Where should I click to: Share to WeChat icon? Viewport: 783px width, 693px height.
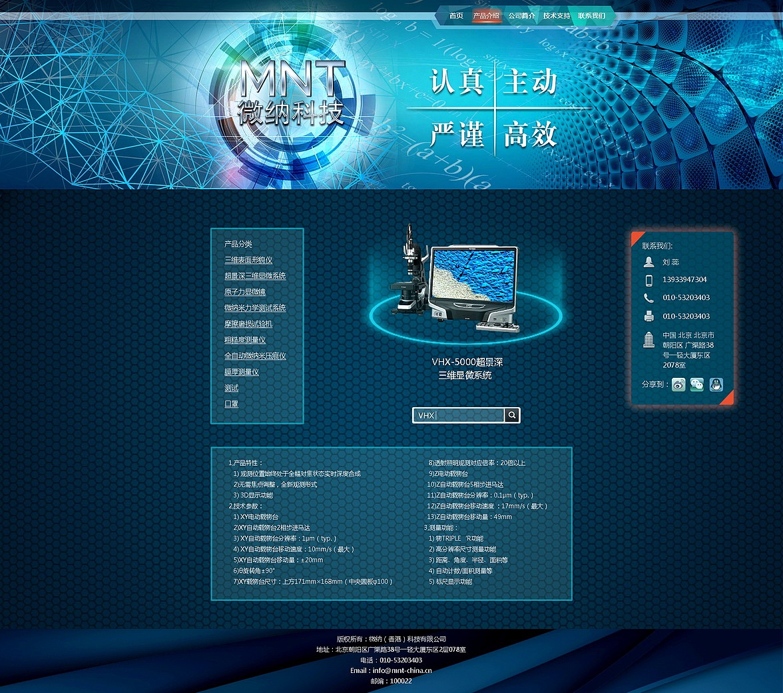click(697, 384)
